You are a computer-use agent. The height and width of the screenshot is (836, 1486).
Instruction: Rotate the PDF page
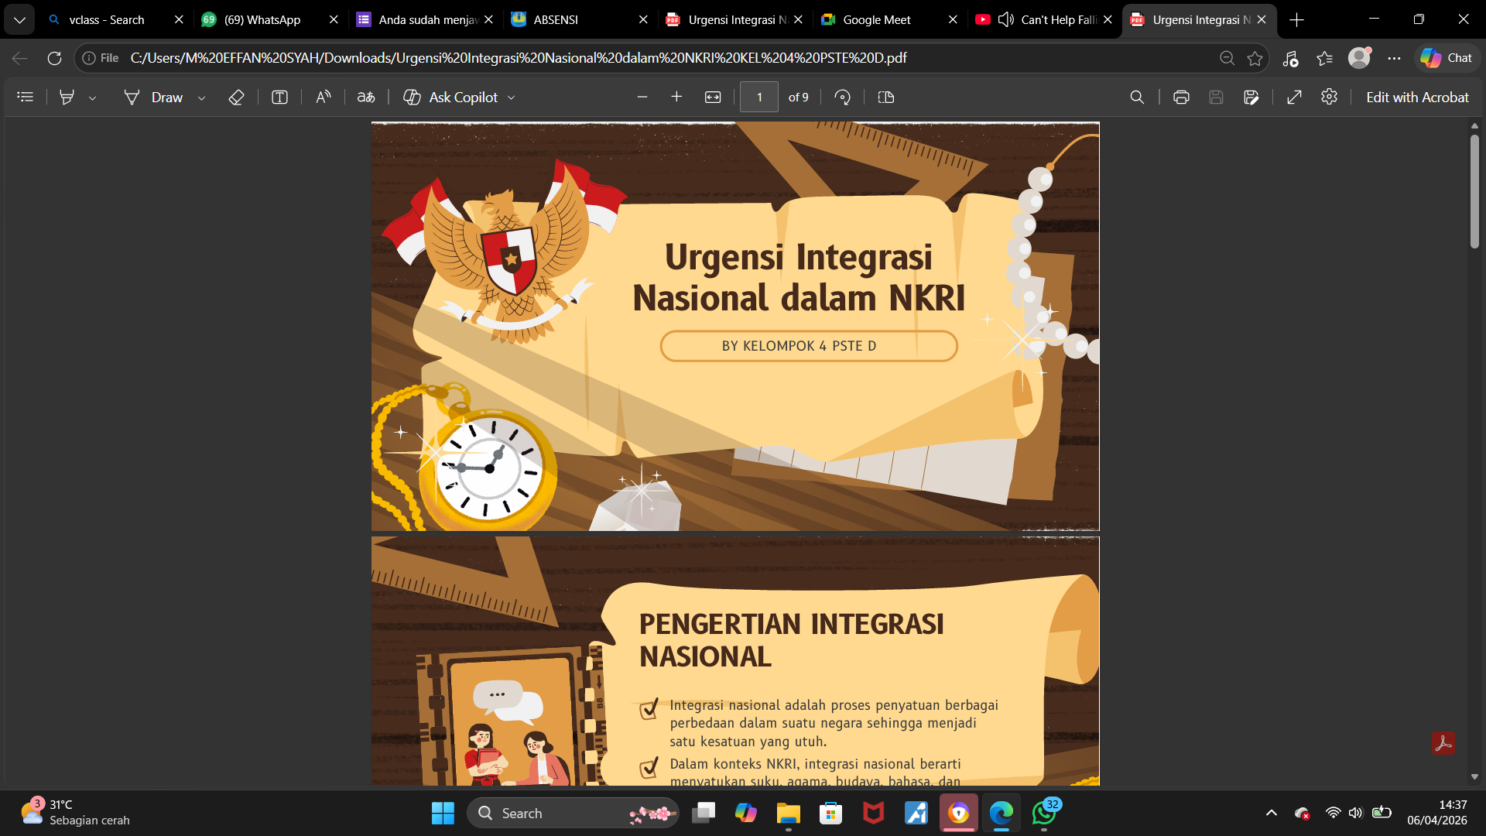pos(843,97)
